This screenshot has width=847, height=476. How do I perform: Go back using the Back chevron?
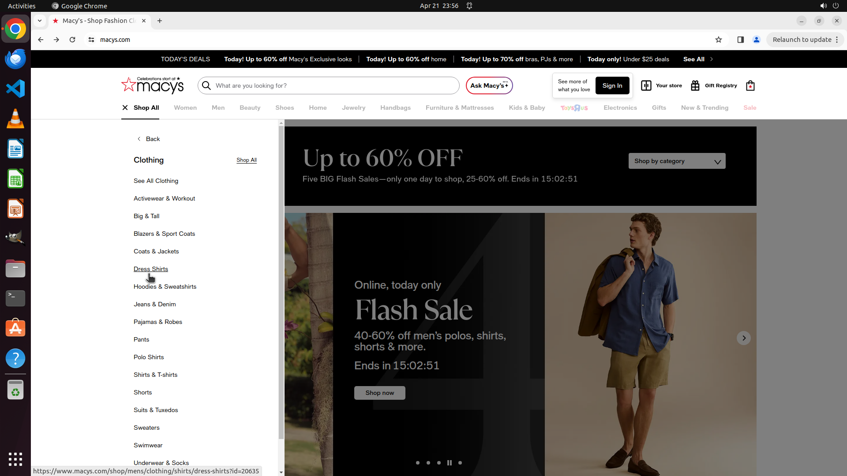pyautogui.click(x=139, y=139)
